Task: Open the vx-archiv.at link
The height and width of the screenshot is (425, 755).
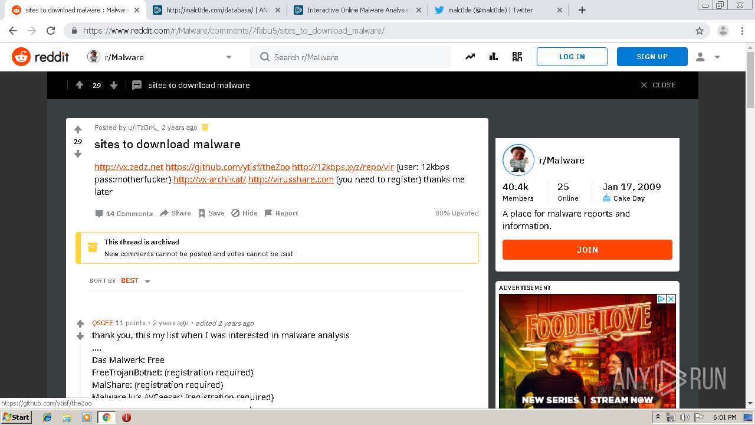Action: 209,179
